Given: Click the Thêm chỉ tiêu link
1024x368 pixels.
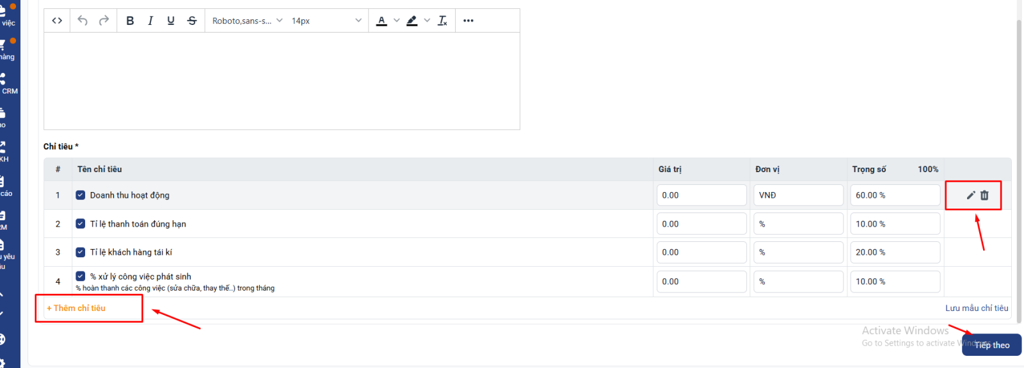Looking at the screenshot, I should (76, 308).
